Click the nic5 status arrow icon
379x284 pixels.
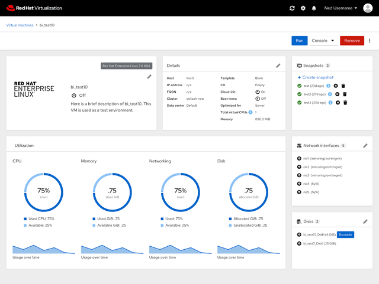point(299,192)
